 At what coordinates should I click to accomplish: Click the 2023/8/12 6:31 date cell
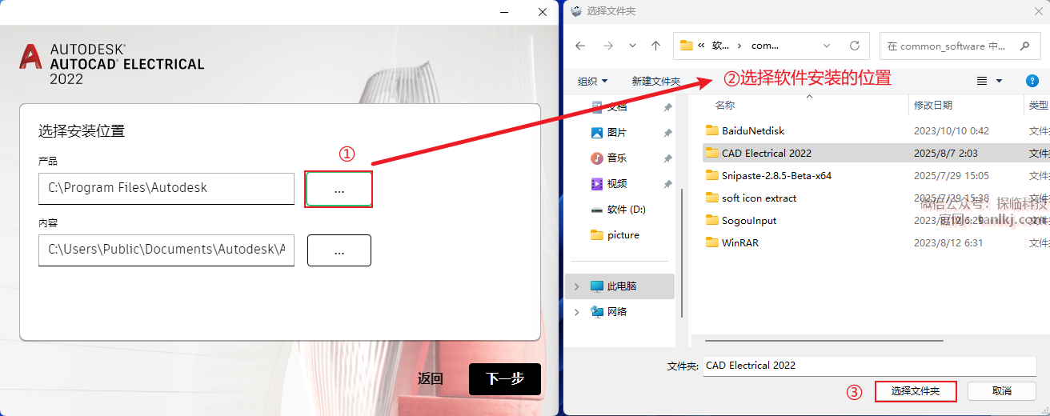point(948,242)
